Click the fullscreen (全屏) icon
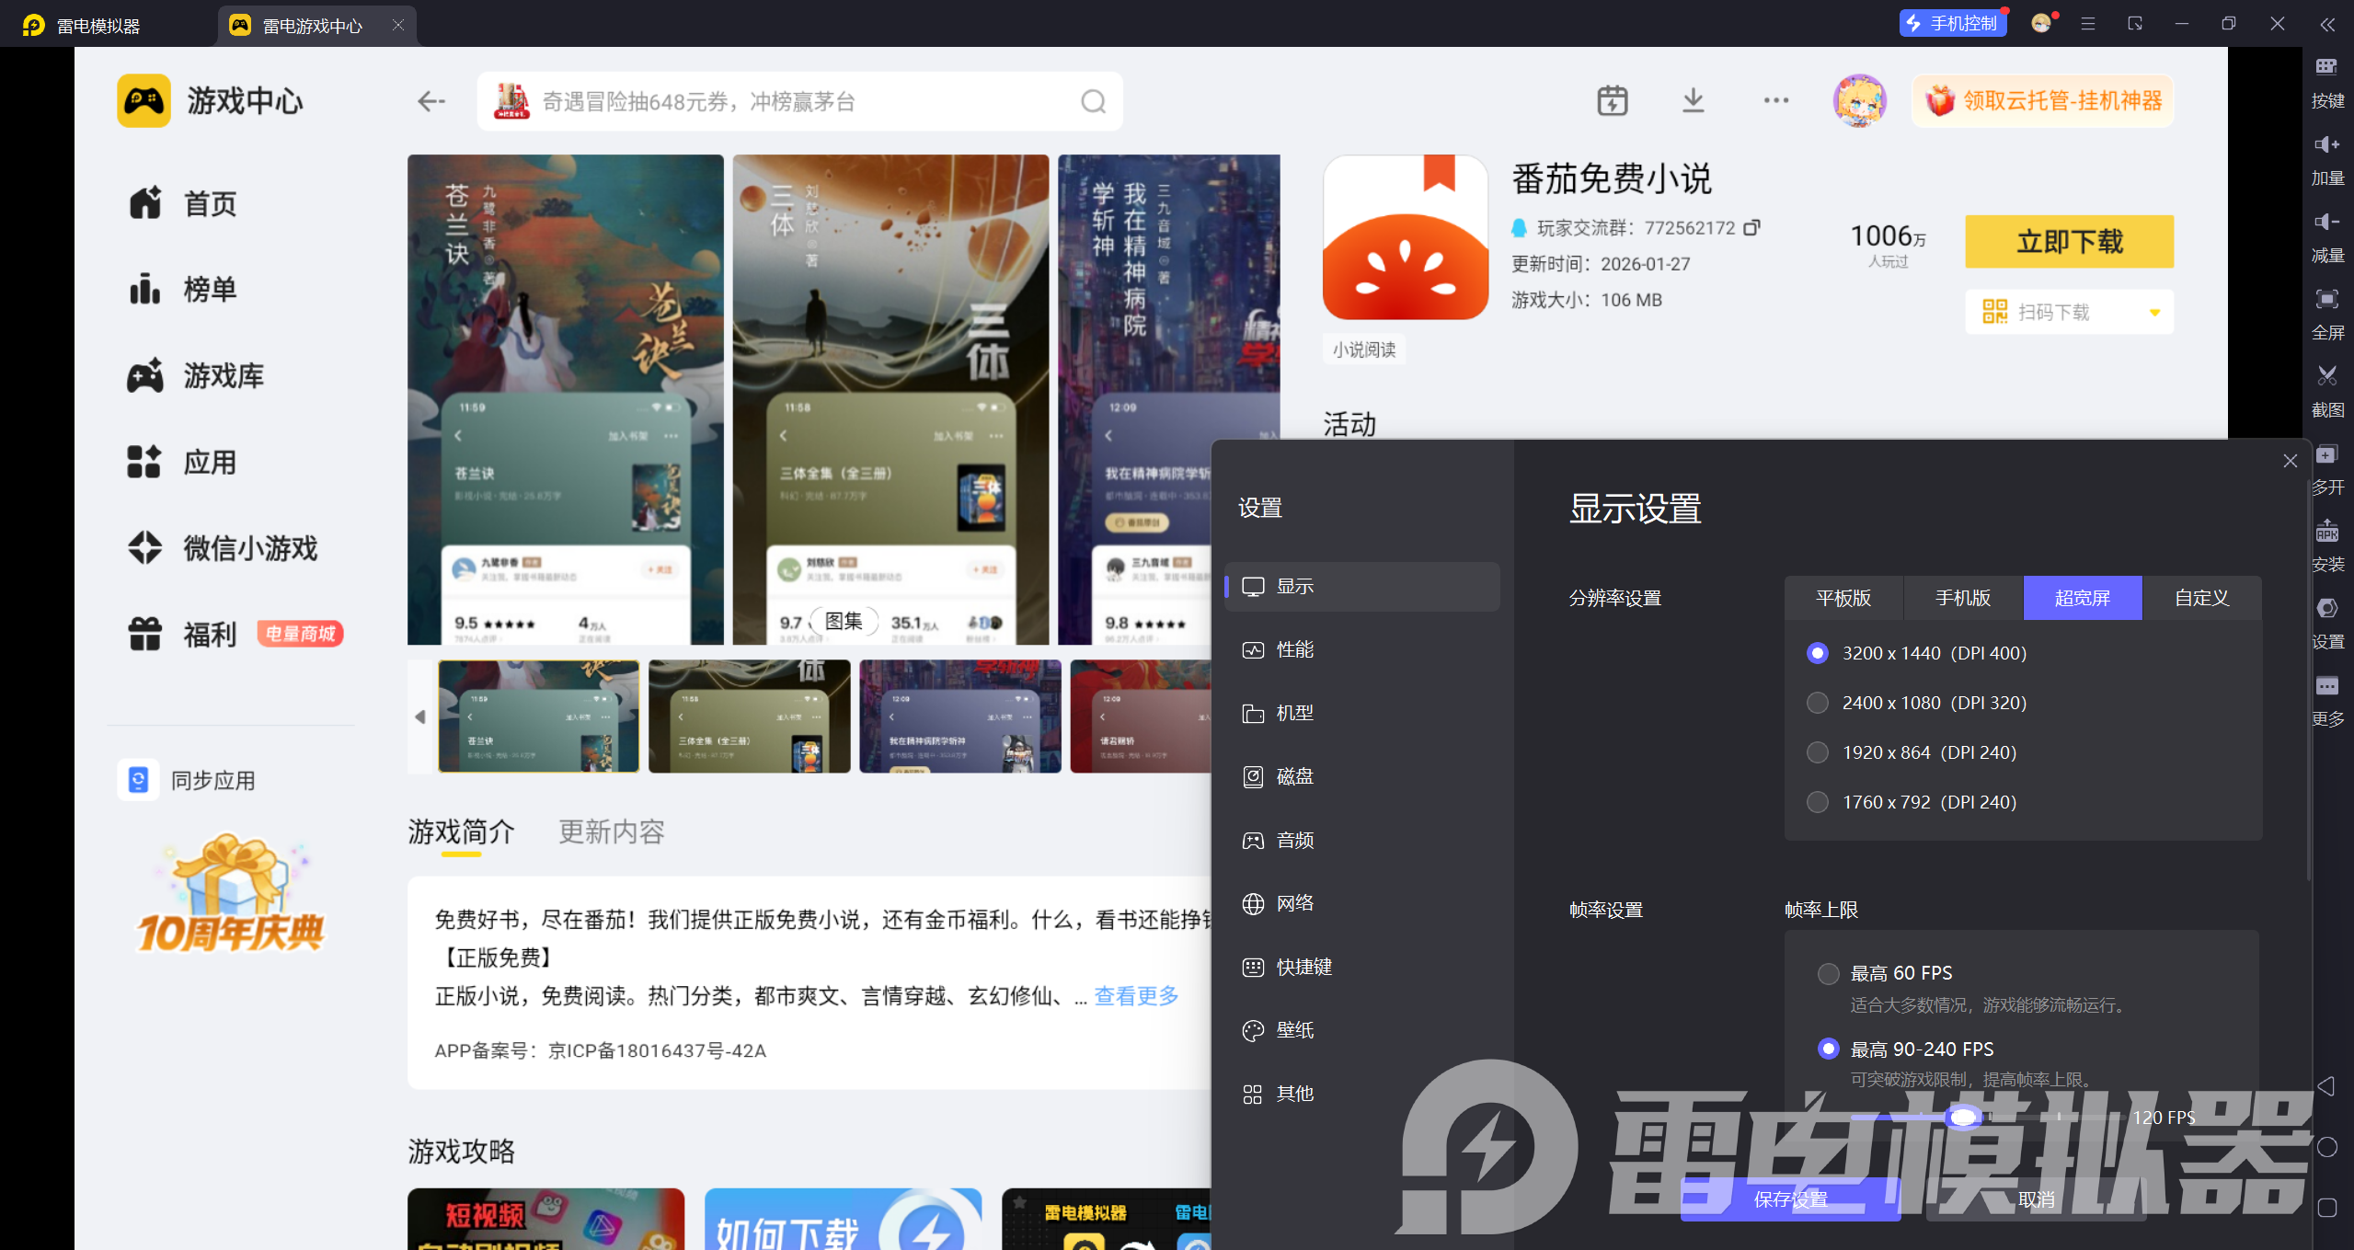This screenshot has height=1250, width=2354. [2326, 298]
